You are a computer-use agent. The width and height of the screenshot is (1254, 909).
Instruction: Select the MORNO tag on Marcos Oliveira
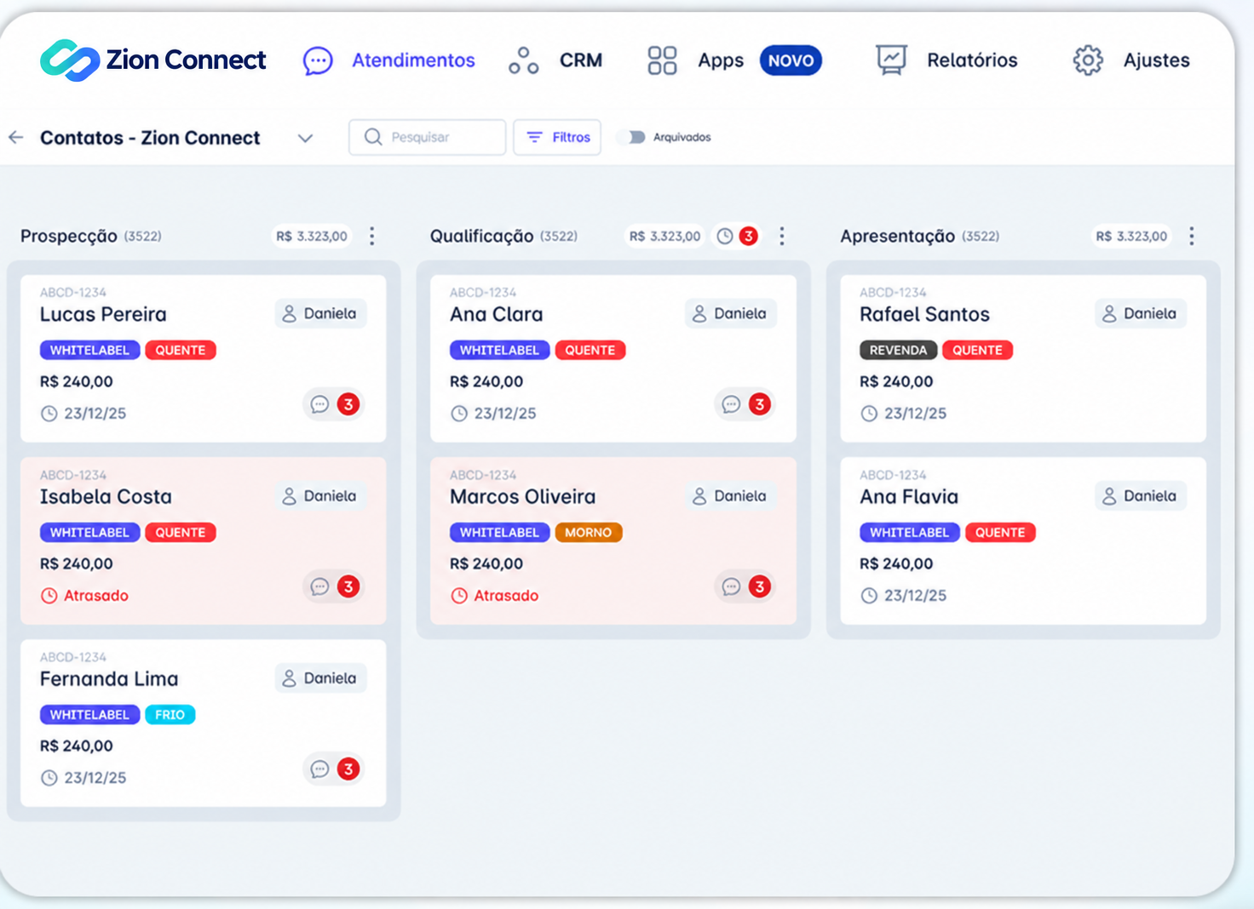click(x=589, y=533)
